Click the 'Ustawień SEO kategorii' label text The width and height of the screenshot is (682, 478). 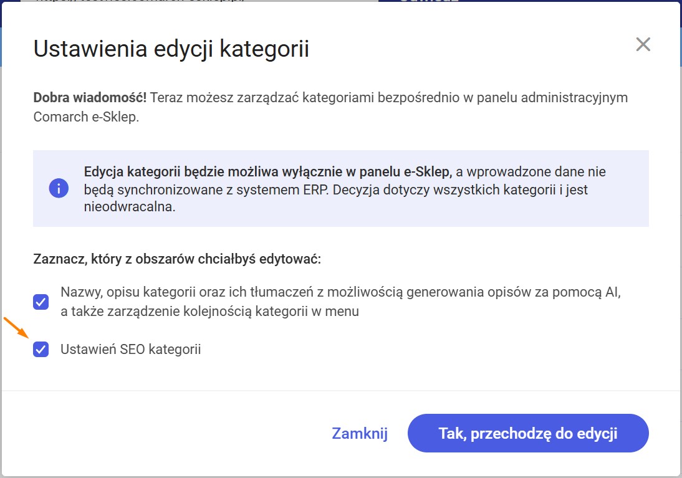pyautogui.click(x=130, y=349)
